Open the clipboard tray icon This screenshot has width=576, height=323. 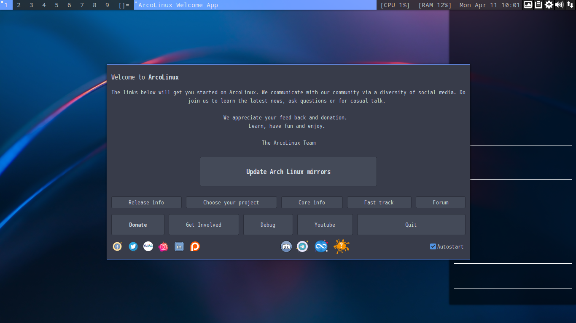538,5
